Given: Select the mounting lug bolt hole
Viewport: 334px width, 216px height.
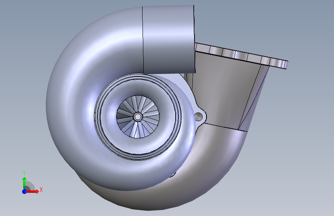Looking at the screenshot, I should 198,116.
